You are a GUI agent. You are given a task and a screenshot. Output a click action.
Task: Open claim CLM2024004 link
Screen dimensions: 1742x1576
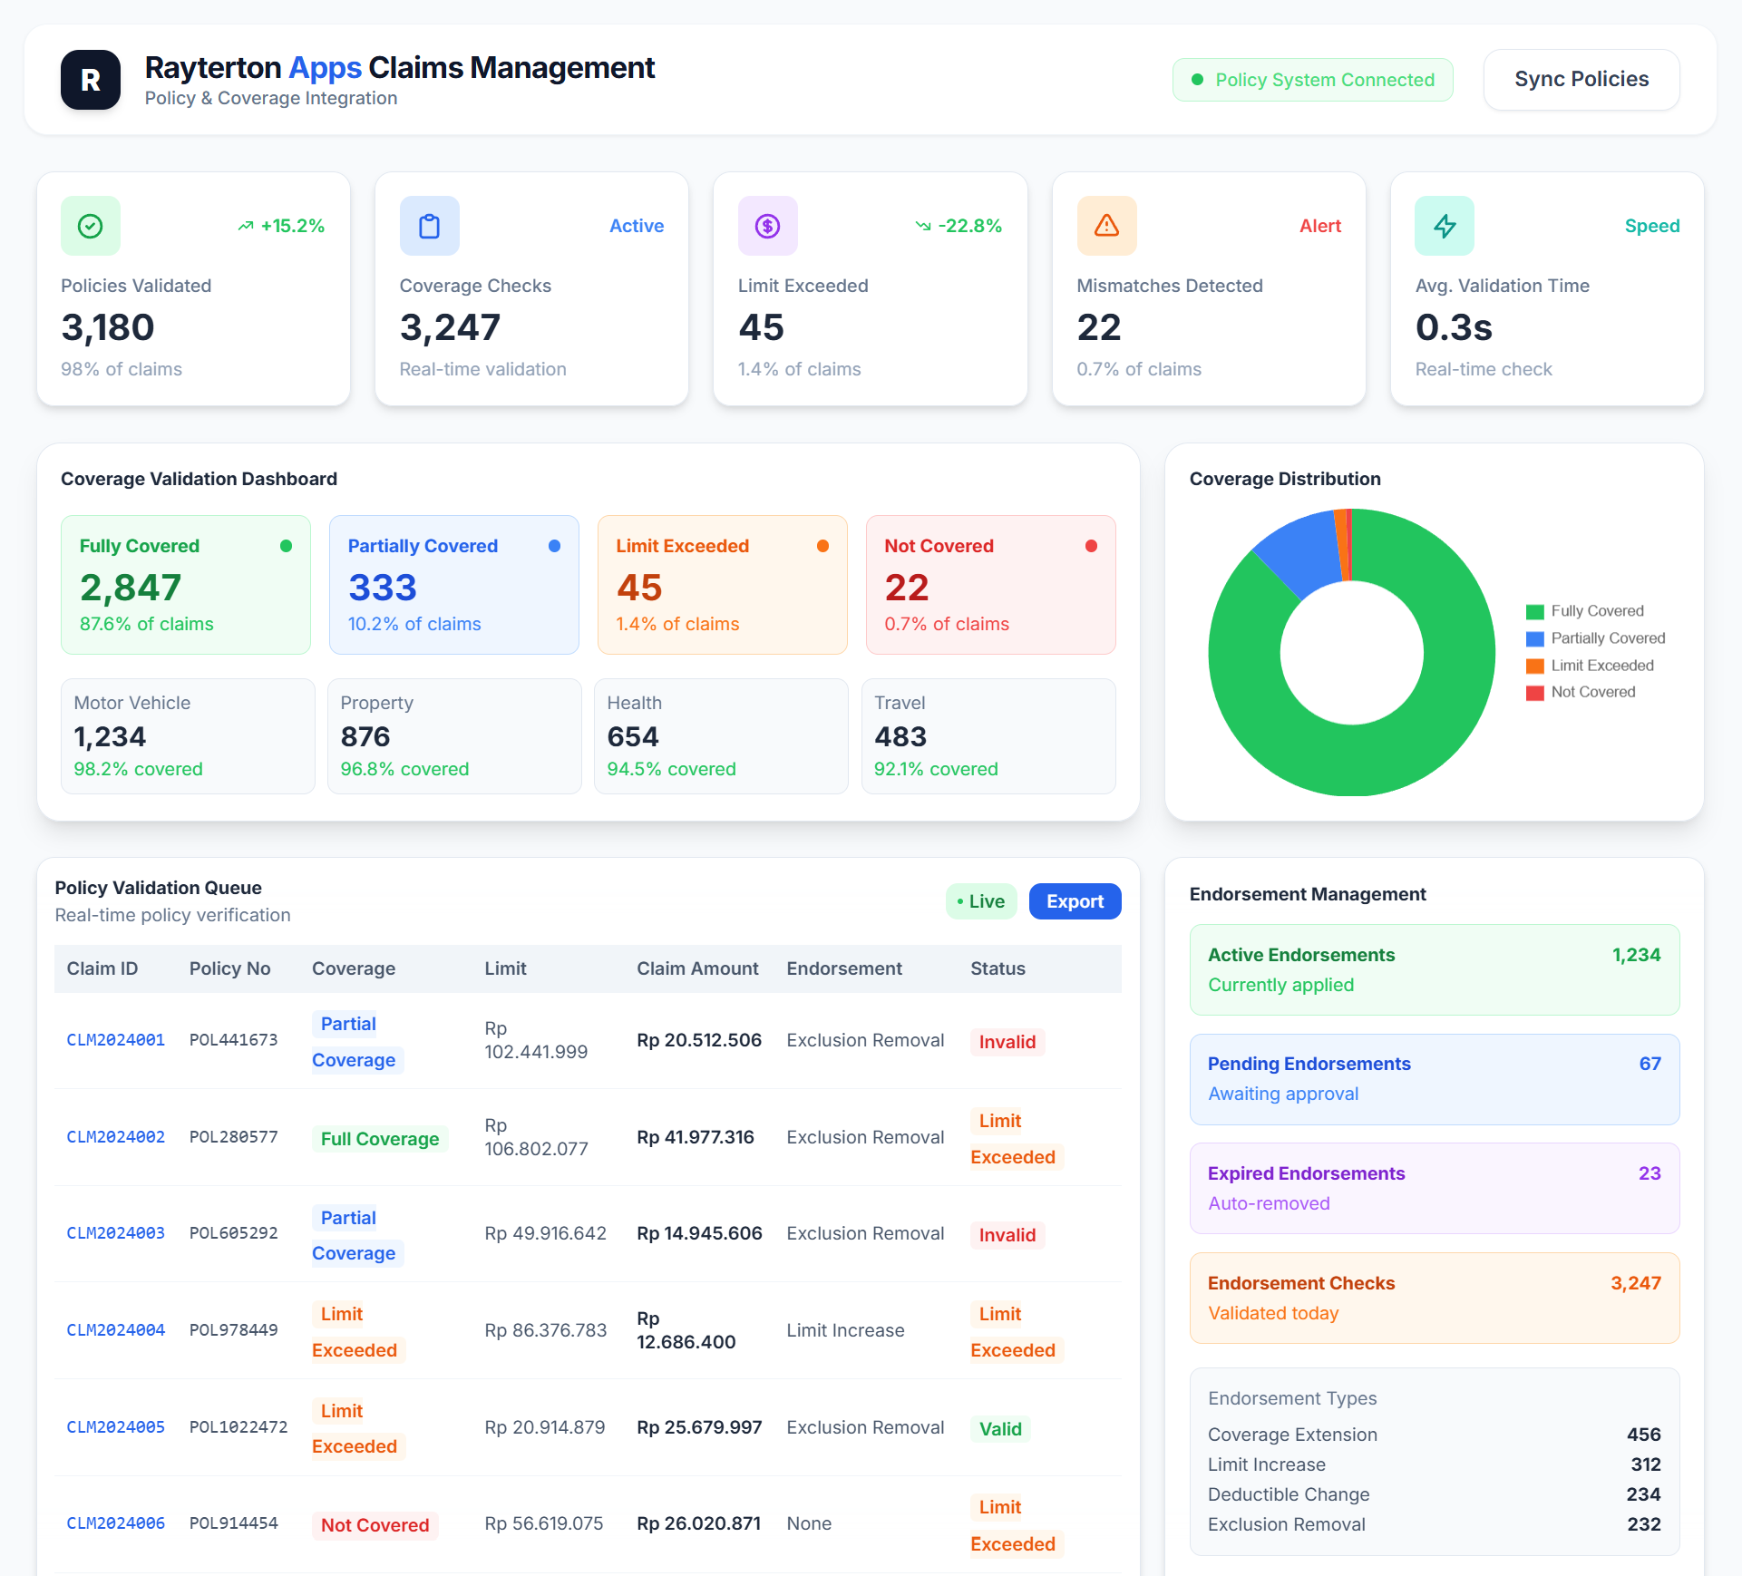point(115,1330)
